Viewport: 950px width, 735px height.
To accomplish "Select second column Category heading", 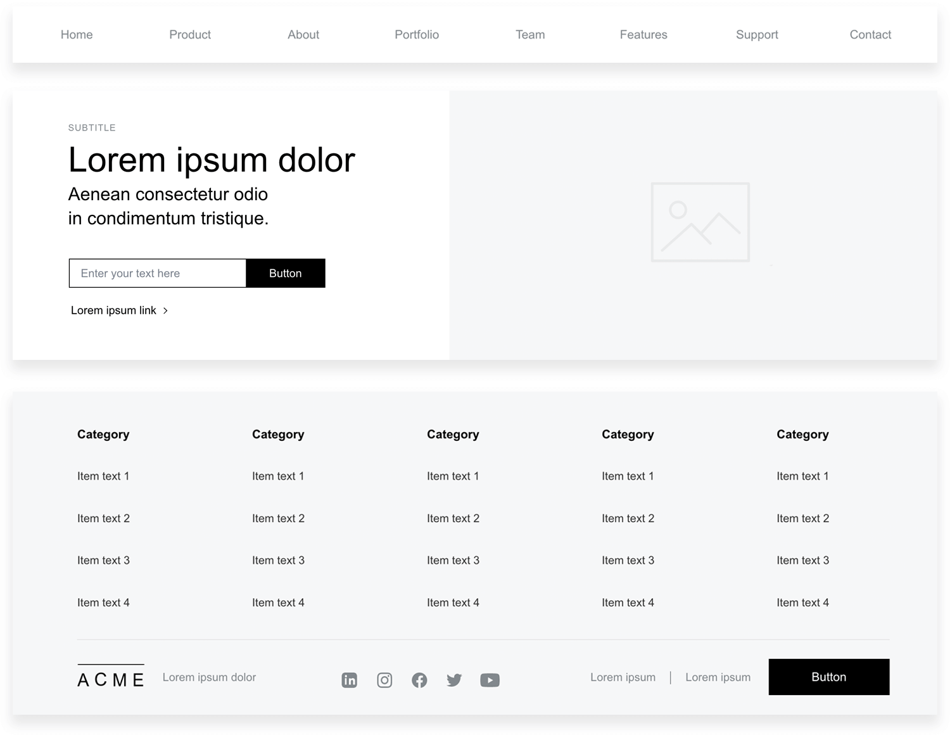I will [278, 435].
